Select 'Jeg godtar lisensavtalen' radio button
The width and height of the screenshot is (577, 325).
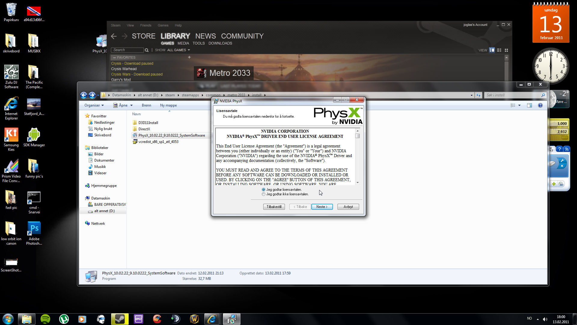(264, 190)
